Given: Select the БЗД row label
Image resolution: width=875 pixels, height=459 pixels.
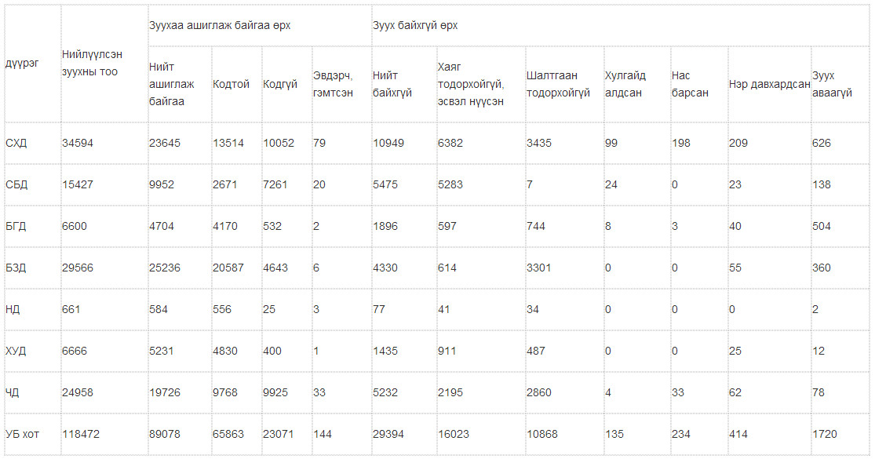Looking at the screenshot, I should pyautogui.click(x=16, y=268).
